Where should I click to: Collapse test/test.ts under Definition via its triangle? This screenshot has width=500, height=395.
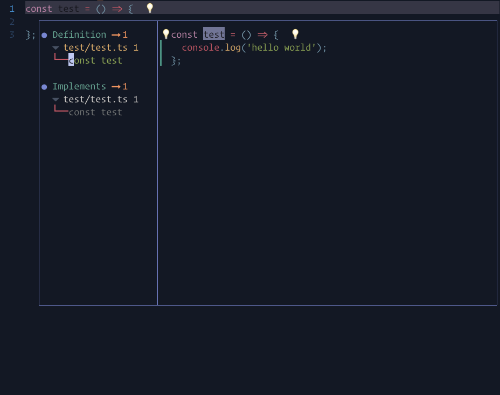pos(55,47)
